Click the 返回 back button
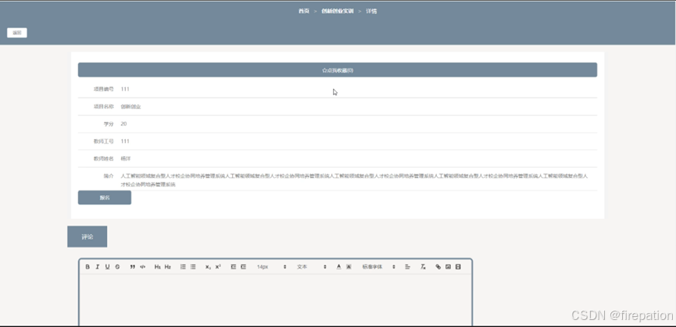The height and width of the screenshot is (327, 676). tap(17, 33)
